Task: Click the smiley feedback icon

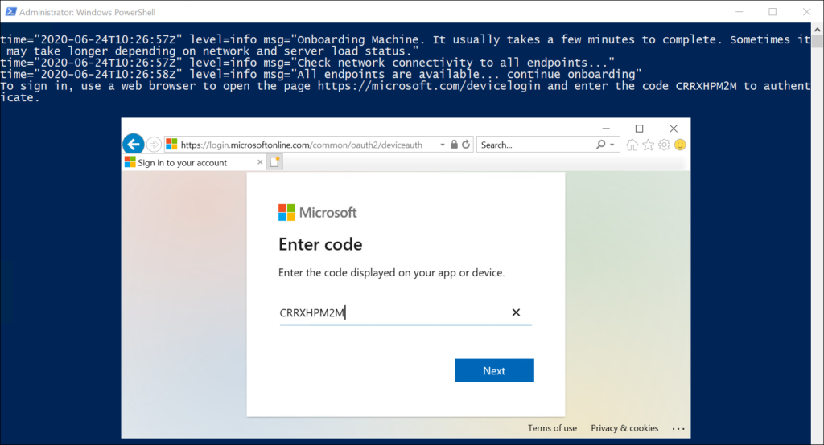Action: (x=680, y=145)
